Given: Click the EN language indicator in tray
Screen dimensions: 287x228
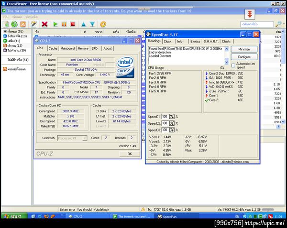Looking at the screenshot, I should pos(237,217).
